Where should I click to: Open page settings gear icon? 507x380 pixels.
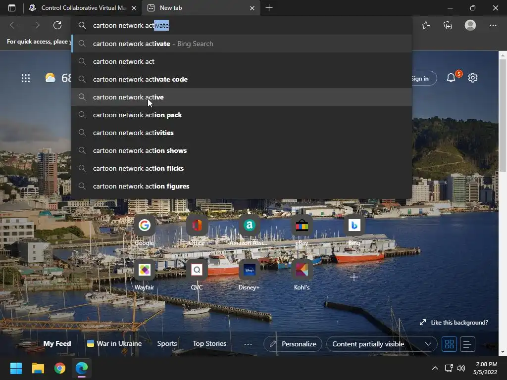point(473,78)
